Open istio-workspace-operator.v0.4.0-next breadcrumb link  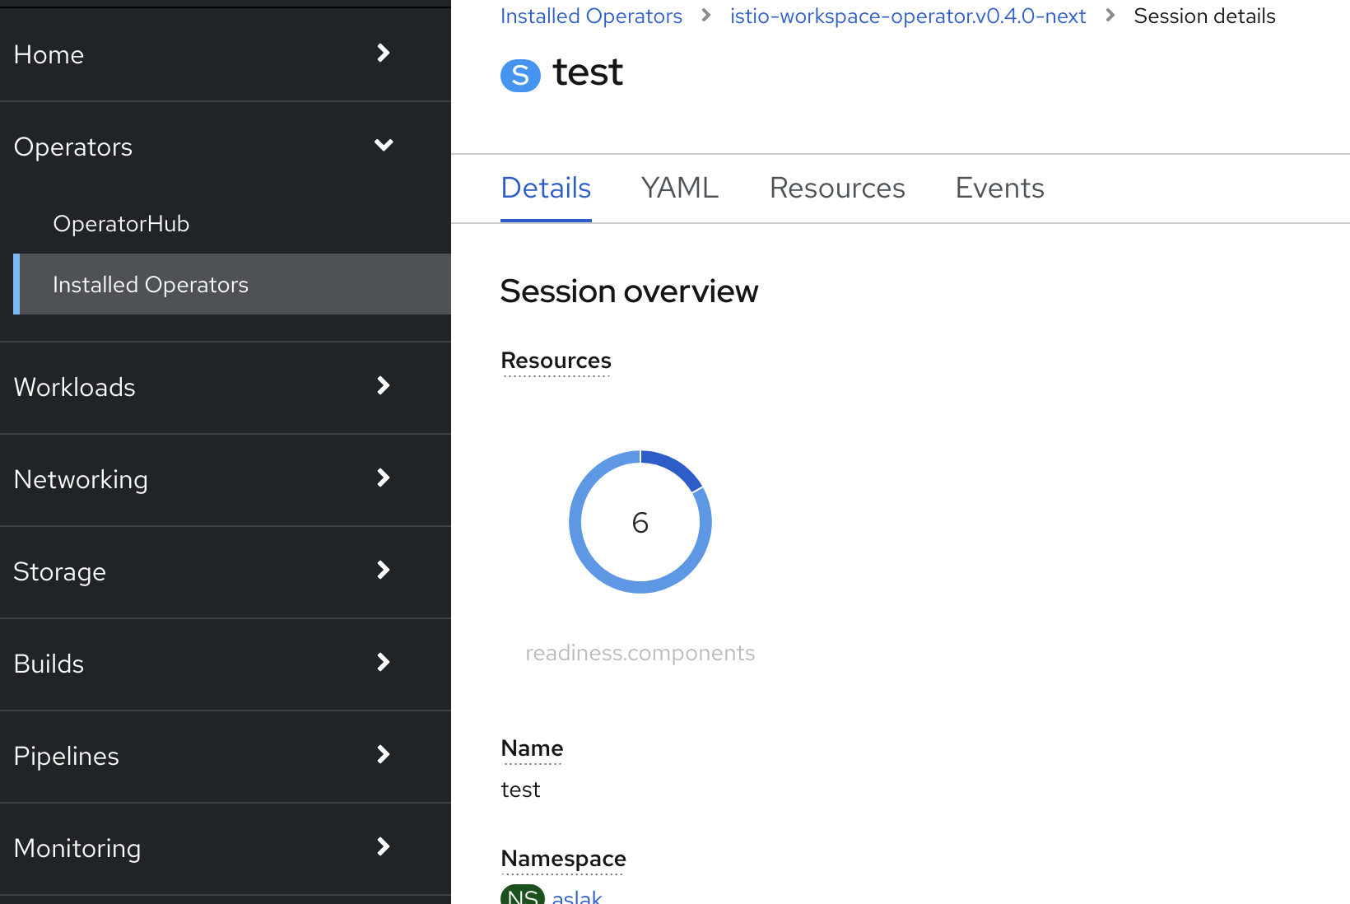[x=907, y=15]
